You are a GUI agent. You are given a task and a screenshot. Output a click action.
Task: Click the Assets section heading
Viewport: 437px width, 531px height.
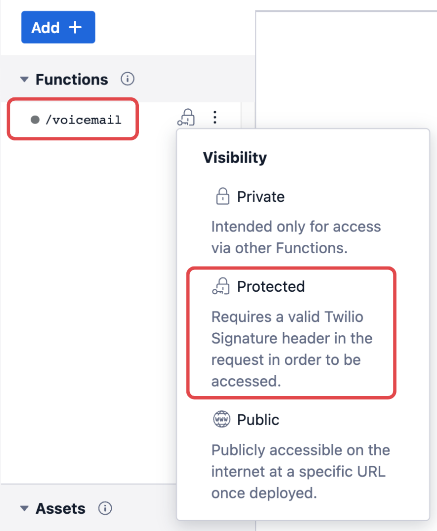60,509
